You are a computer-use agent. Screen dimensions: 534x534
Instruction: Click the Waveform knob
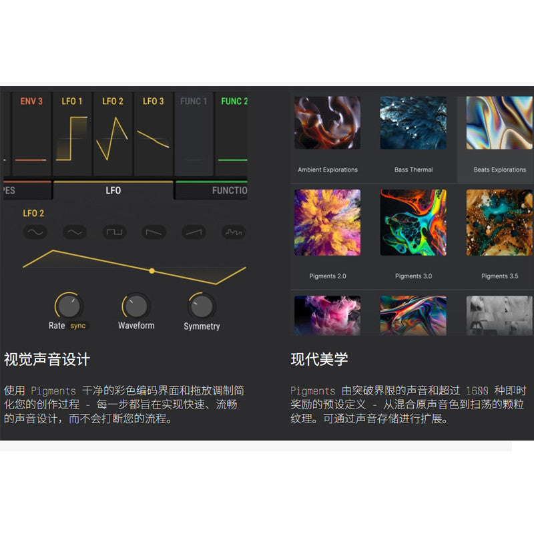tap(136, 306)
